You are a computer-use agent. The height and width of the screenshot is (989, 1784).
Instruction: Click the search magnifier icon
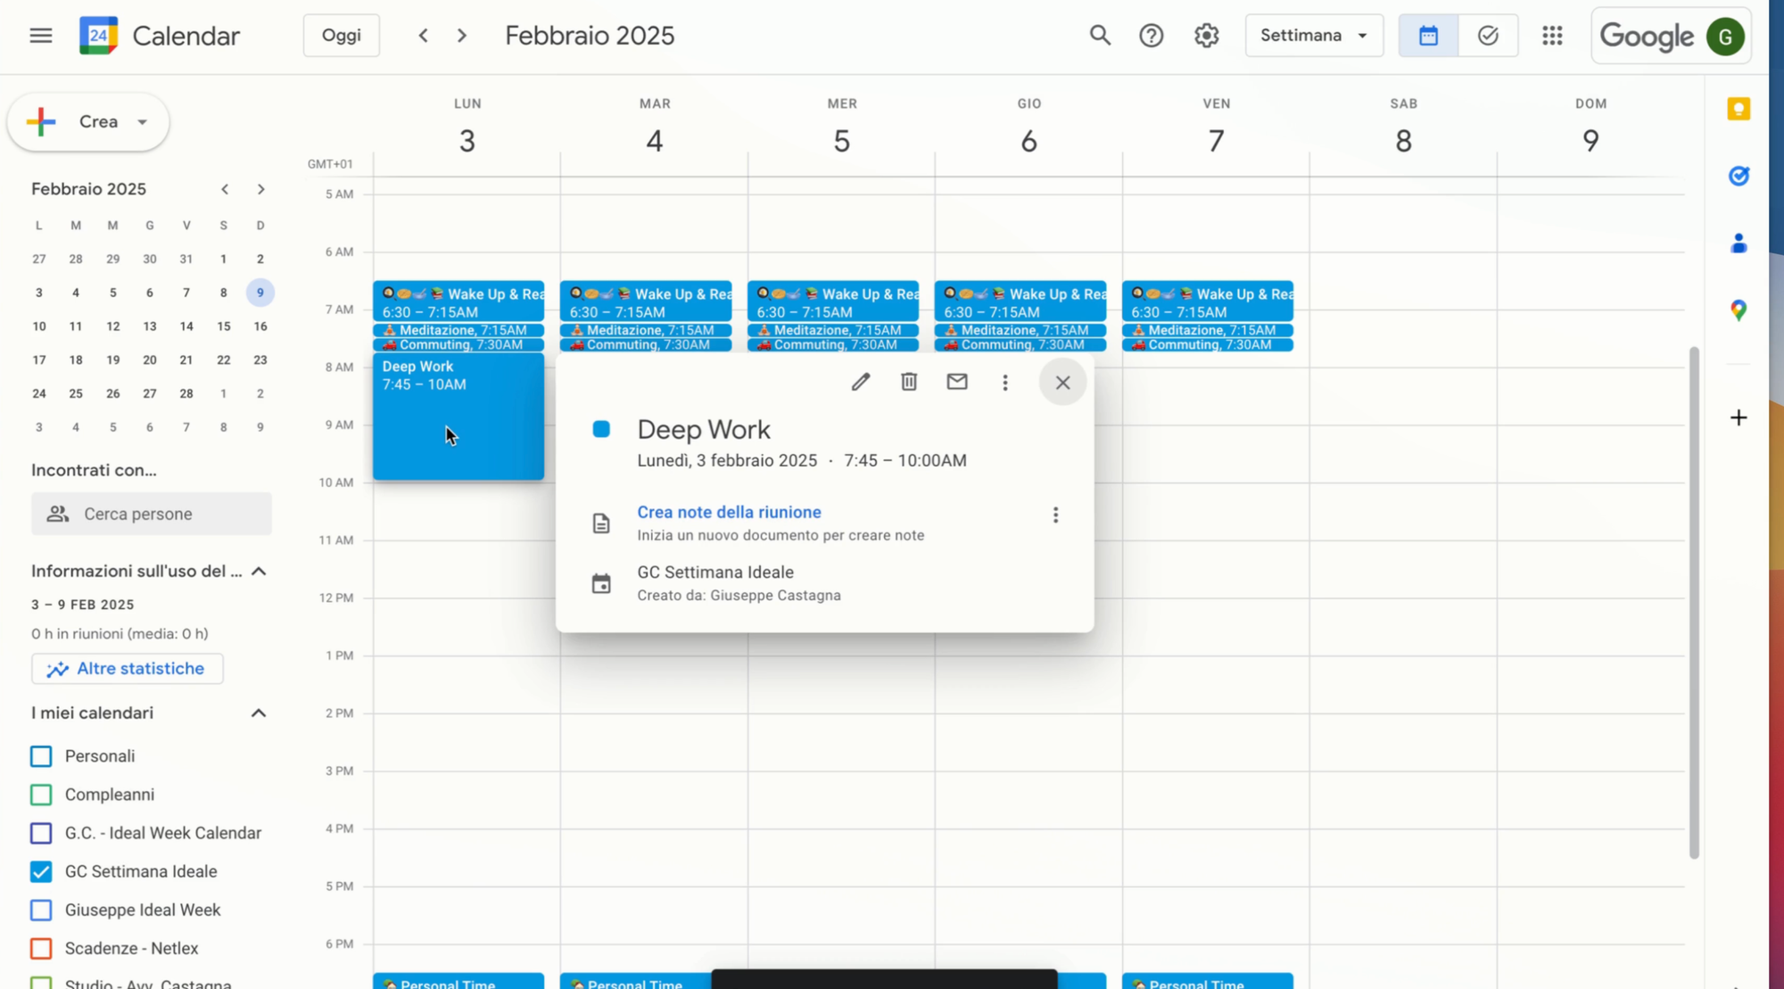1099,36
